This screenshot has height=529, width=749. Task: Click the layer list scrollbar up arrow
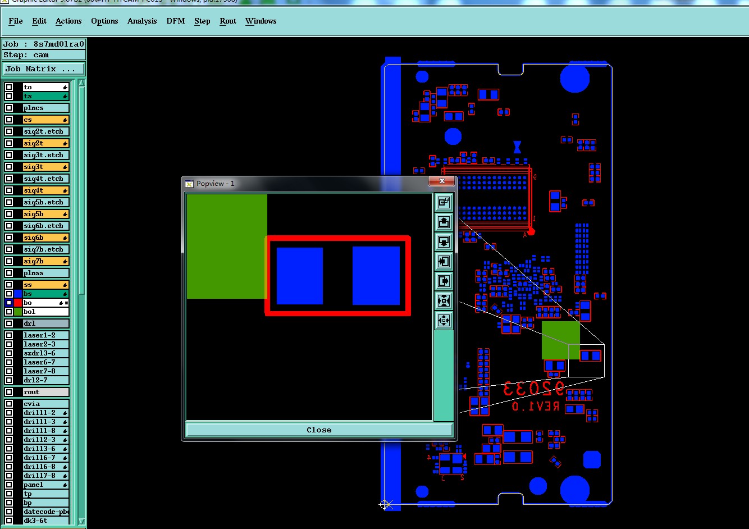point(82,84)
